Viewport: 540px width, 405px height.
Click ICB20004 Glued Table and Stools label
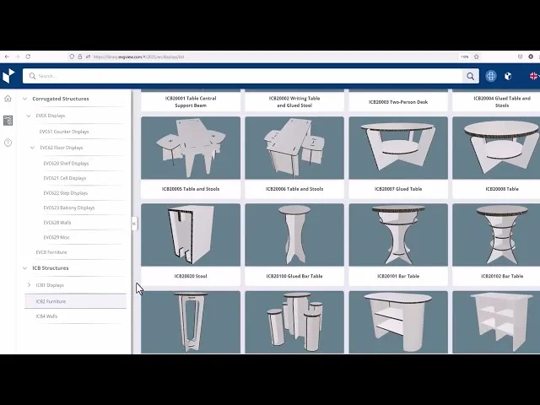pos(502,102)
